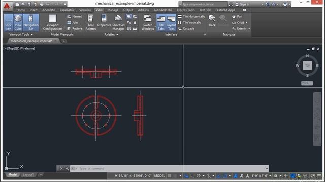This screenshot has height=182, width=325.
Task: Switch to the Output ribbon tab
Action: click(x=128, y=10)
